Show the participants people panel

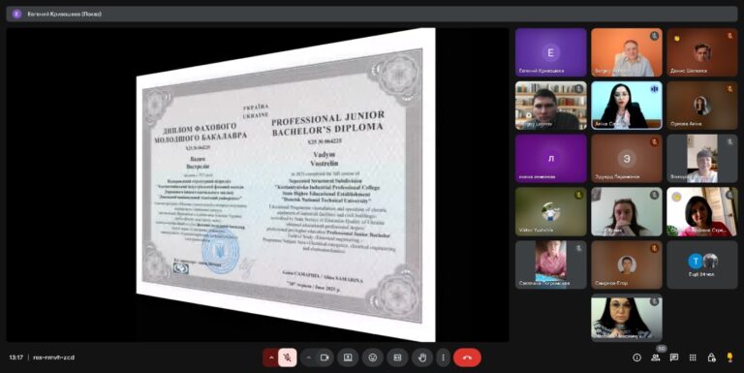coord(656,357)
